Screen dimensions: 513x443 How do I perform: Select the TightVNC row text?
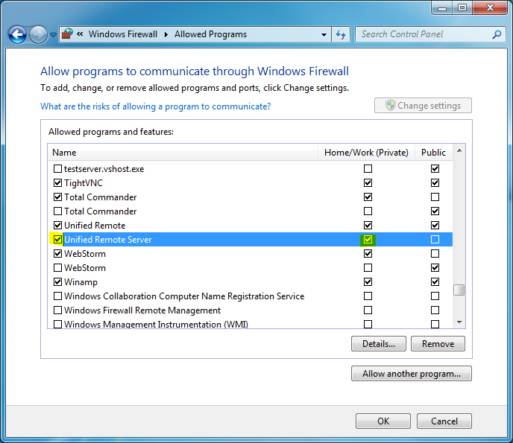[x=84, y=183]
